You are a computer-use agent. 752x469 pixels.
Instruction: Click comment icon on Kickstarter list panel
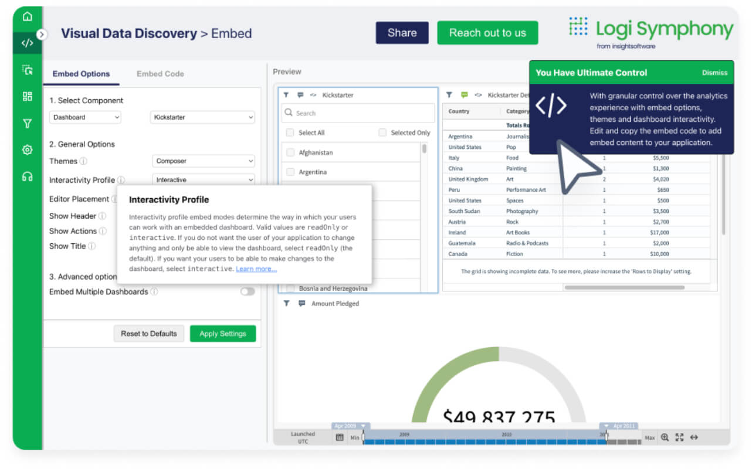[300, 95]
